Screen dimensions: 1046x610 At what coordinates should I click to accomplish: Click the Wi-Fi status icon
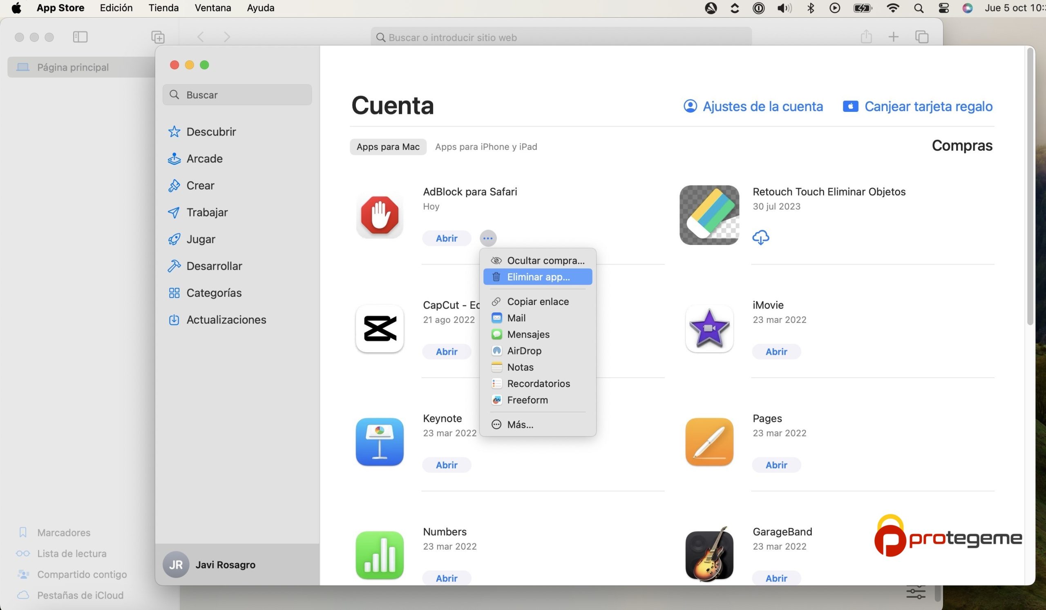click(892, 8)
